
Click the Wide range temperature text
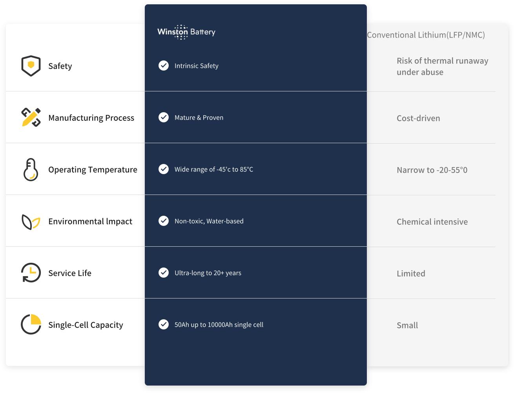214,169
